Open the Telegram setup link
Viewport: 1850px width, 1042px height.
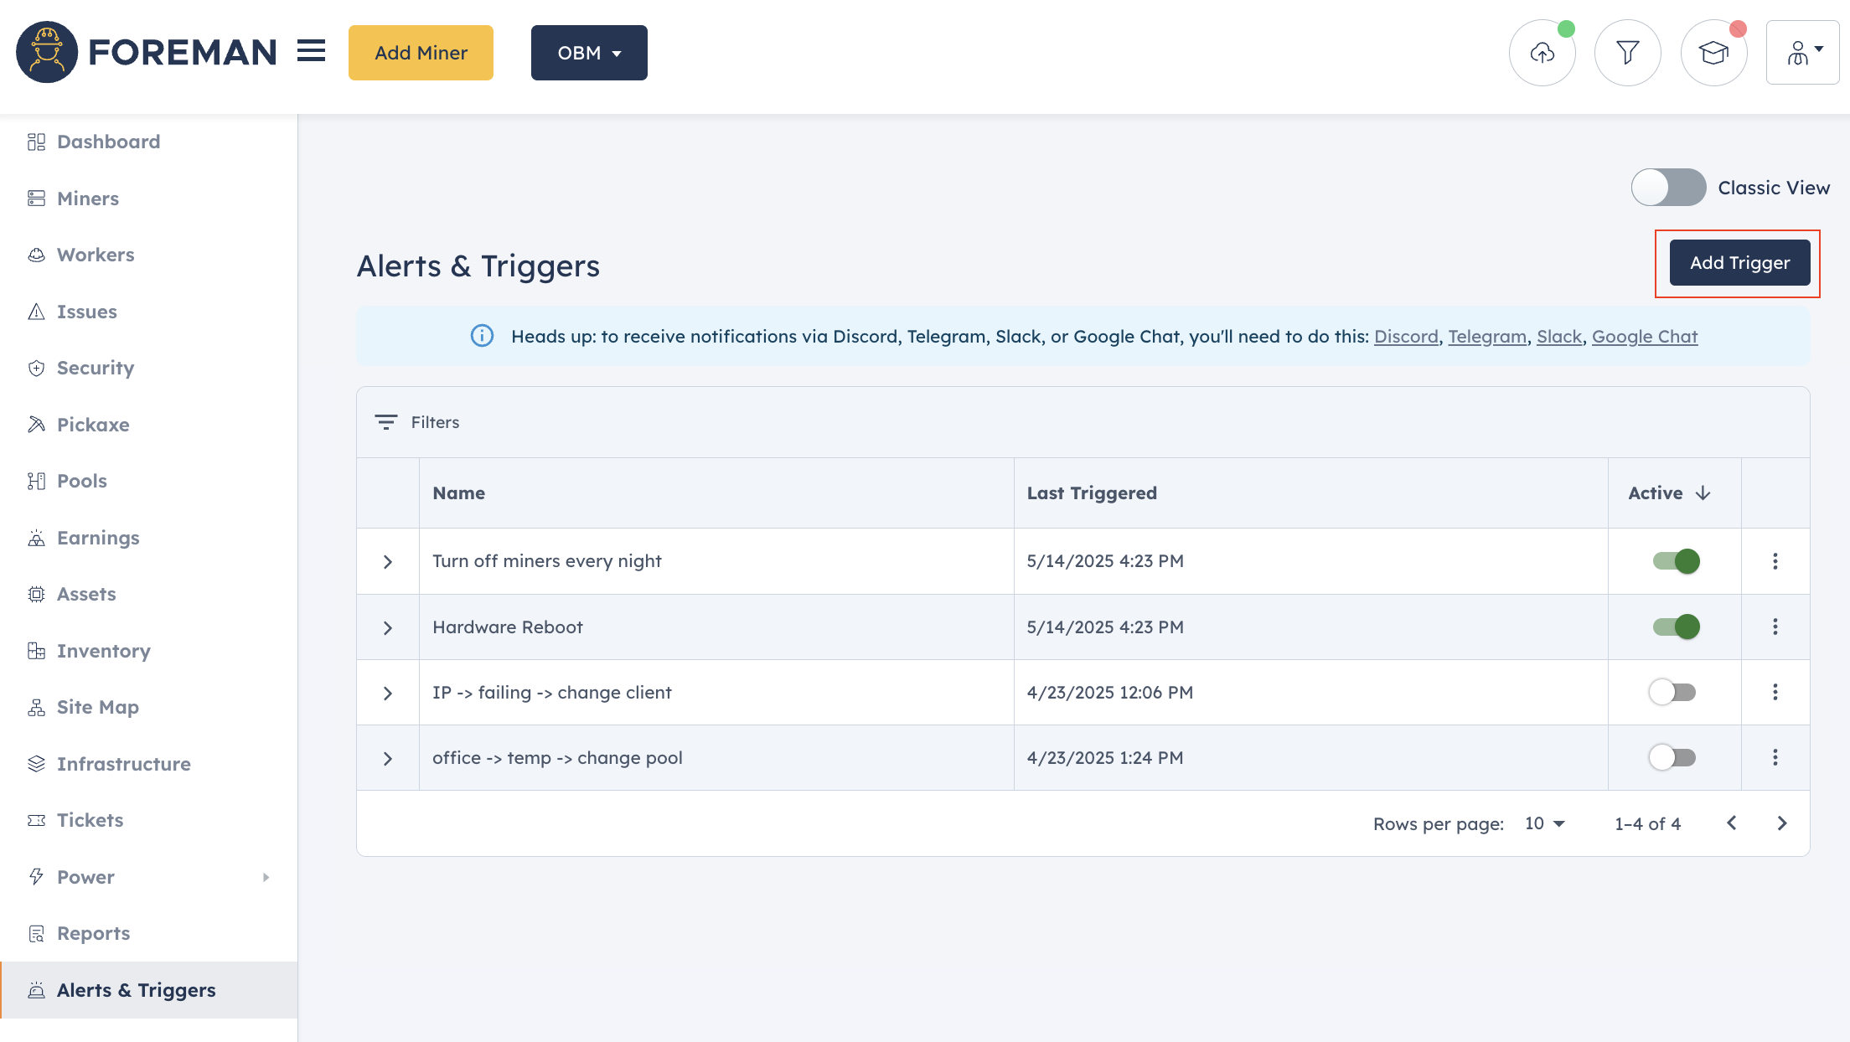1487,336
